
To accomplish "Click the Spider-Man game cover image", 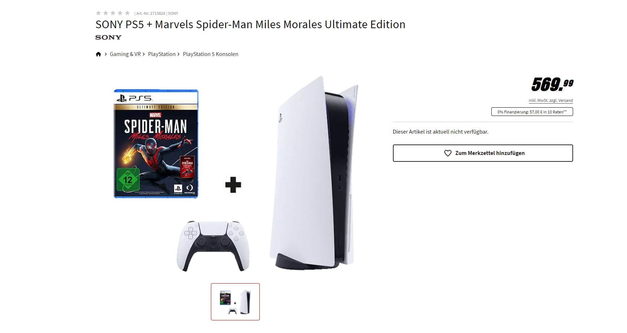I will click(x=156, y=144).
